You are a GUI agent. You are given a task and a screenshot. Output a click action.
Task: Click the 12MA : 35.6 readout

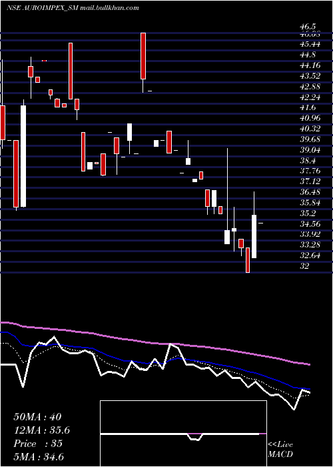pyautogui.click(x=42, y=430)
